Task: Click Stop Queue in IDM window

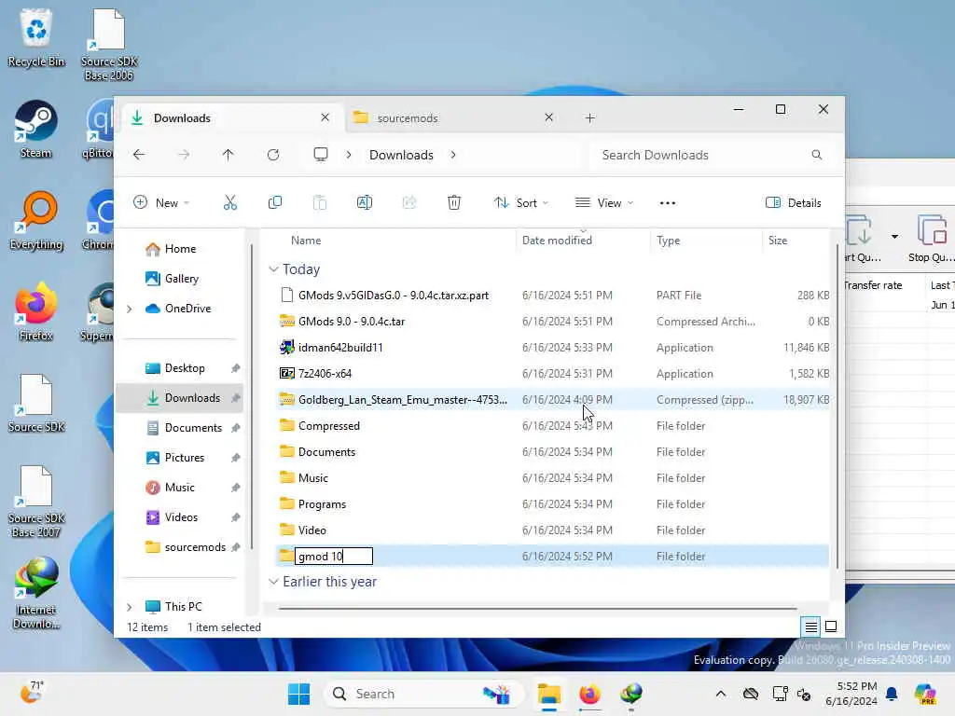Action: 932,239
